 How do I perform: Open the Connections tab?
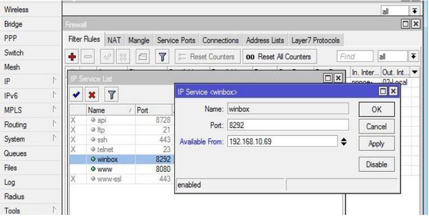click(x=221, y=40)
